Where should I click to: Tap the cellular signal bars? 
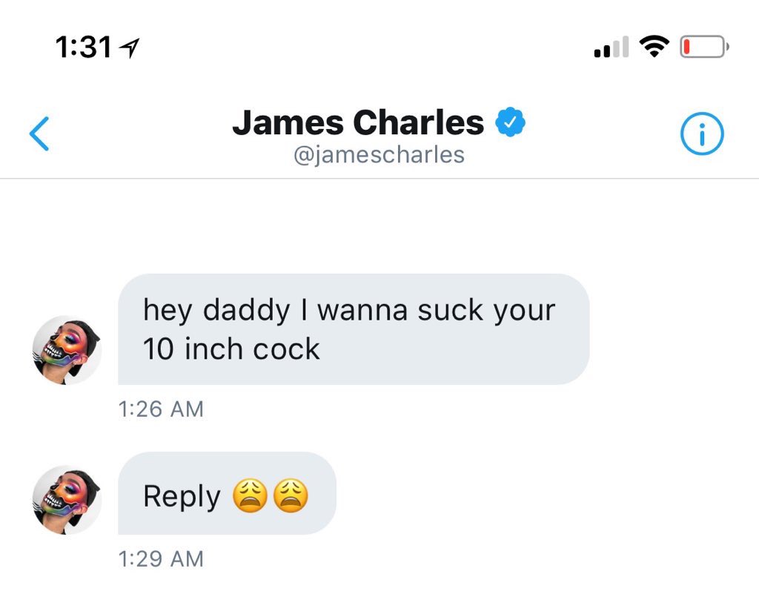tap(611, 47)
